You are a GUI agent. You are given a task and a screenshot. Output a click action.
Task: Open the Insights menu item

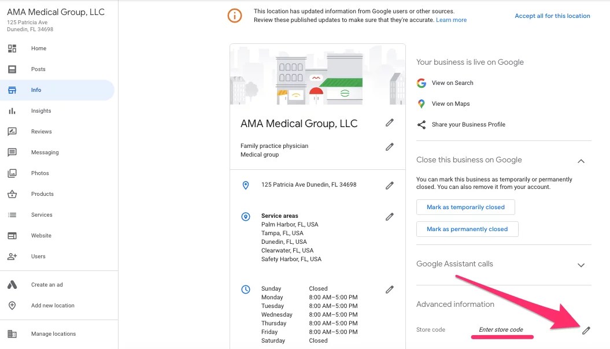41,111
